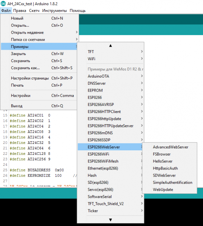The height and width of the screenshot is (226, 203).
Task: Expand the Hash examples submenu
Action: (x=110, y=175)
